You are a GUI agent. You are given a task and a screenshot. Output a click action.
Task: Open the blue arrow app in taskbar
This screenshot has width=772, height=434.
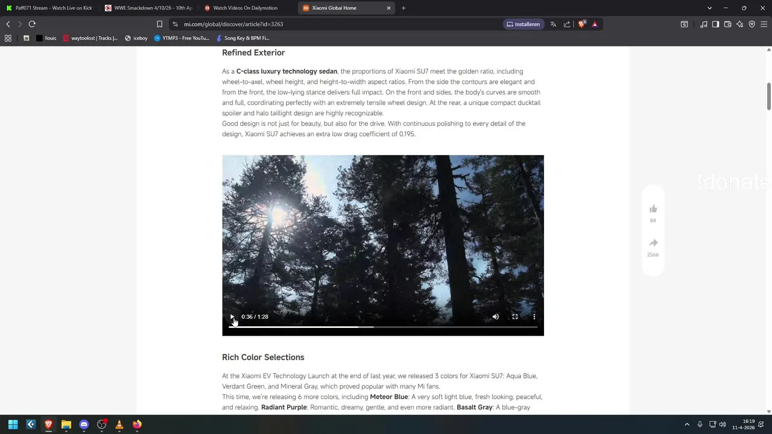[x=31, y=424]
